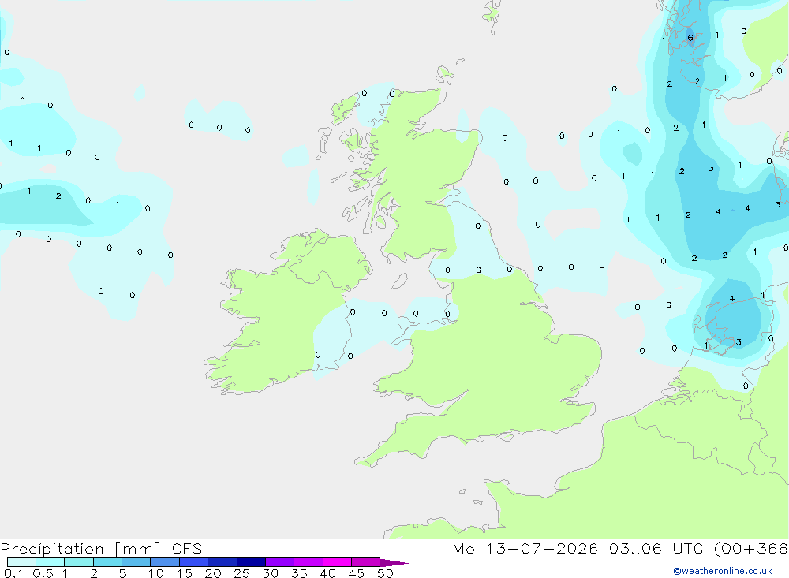
Task: Click the 0.1–0.5 mm palest cyan legend swatch
Action: [x=21, y=562]
